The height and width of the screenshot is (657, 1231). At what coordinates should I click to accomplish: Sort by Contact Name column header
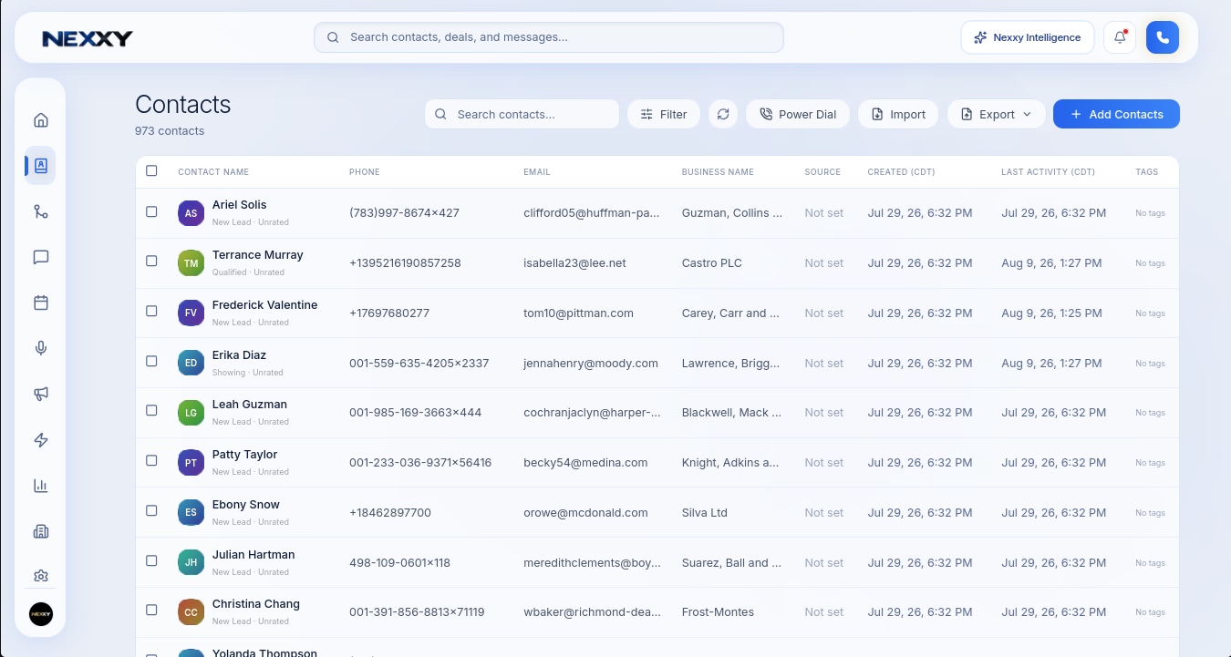213,171
